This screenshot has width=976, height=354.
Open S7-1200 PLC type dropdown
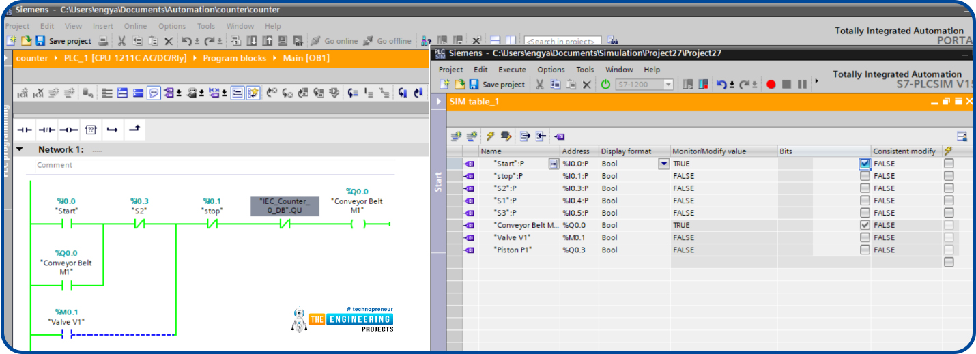[668, 85]
